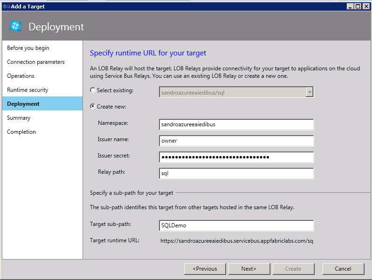The height and width of the screenshot is (280, 372).
Task: Navigate to Operations step in sidebar
Action: pyautogui.click(x=21, y=76)
